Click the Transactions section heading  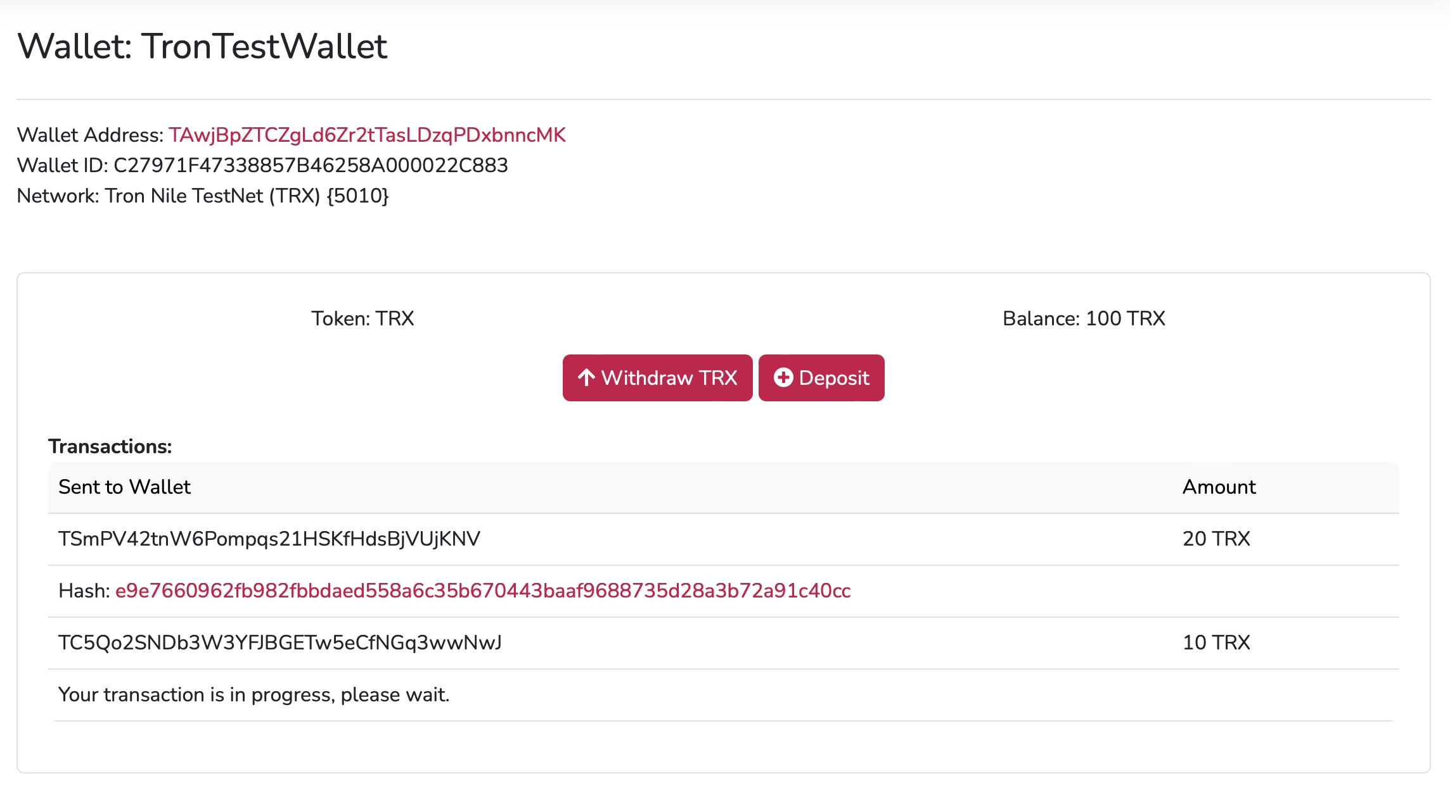(x=110, y=446)
